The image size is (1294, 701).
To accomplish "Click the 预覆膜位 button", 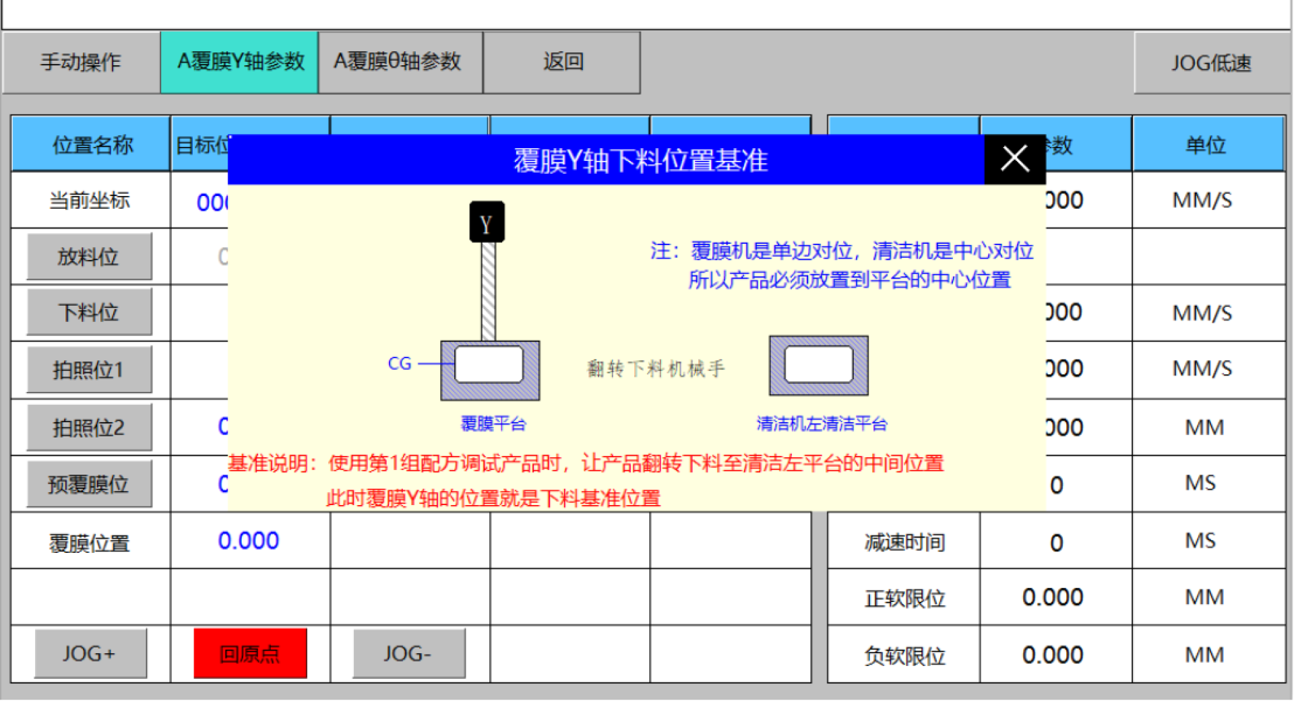I will pos(89,484).
